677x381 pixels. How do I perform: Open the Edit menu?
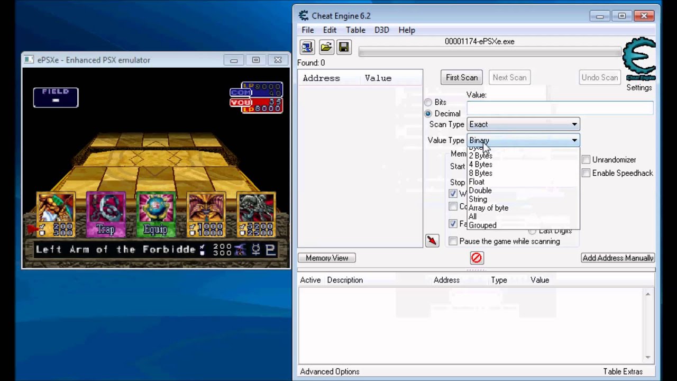(x=330, y=30)
